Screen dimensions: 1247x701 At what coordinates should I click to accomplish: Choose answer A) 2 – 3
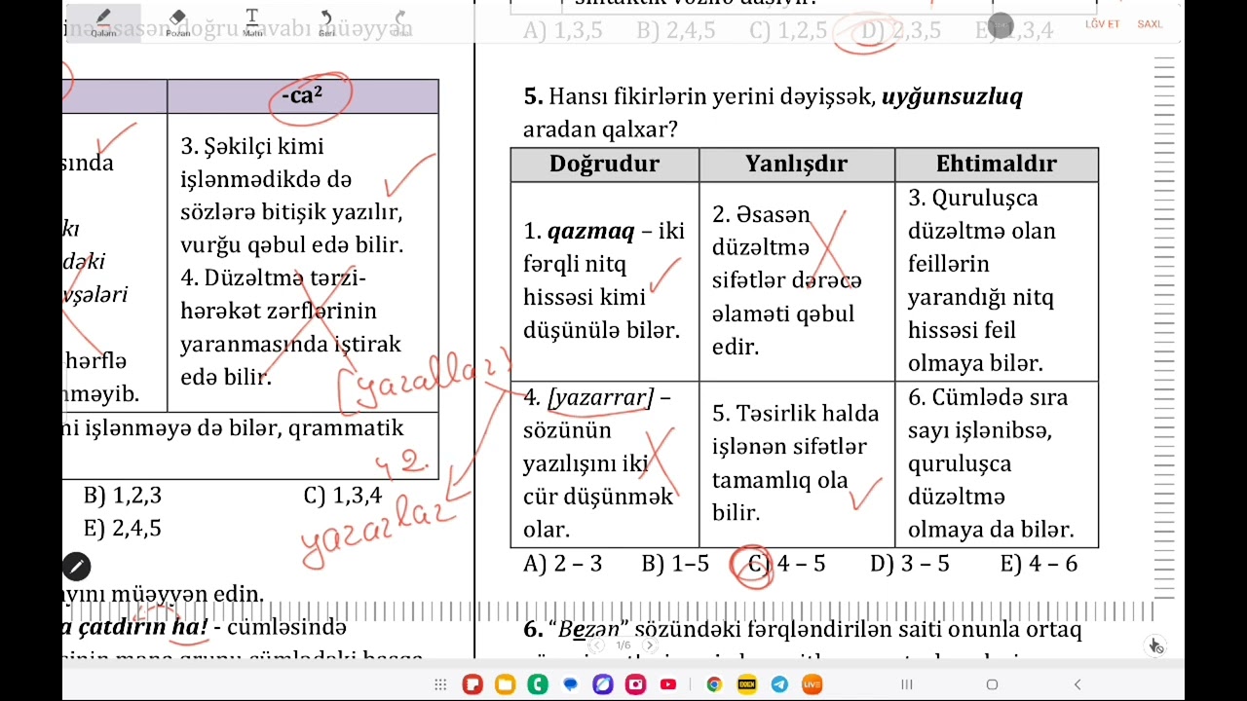pos(563,564)
